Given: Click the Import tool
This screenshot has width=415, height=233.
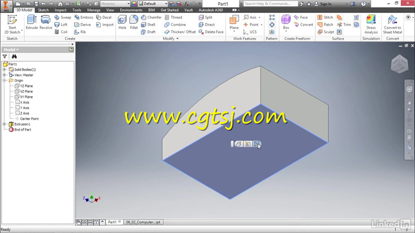Looking at the screenshot, I should click(105, 24).
